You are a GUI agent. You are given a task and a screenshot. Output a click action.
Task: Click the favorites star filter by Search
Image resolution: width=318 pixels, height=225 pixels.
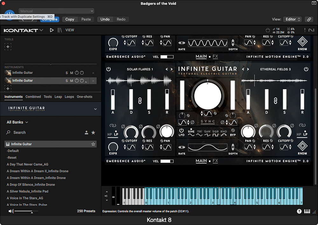click(x=93, y=133)
